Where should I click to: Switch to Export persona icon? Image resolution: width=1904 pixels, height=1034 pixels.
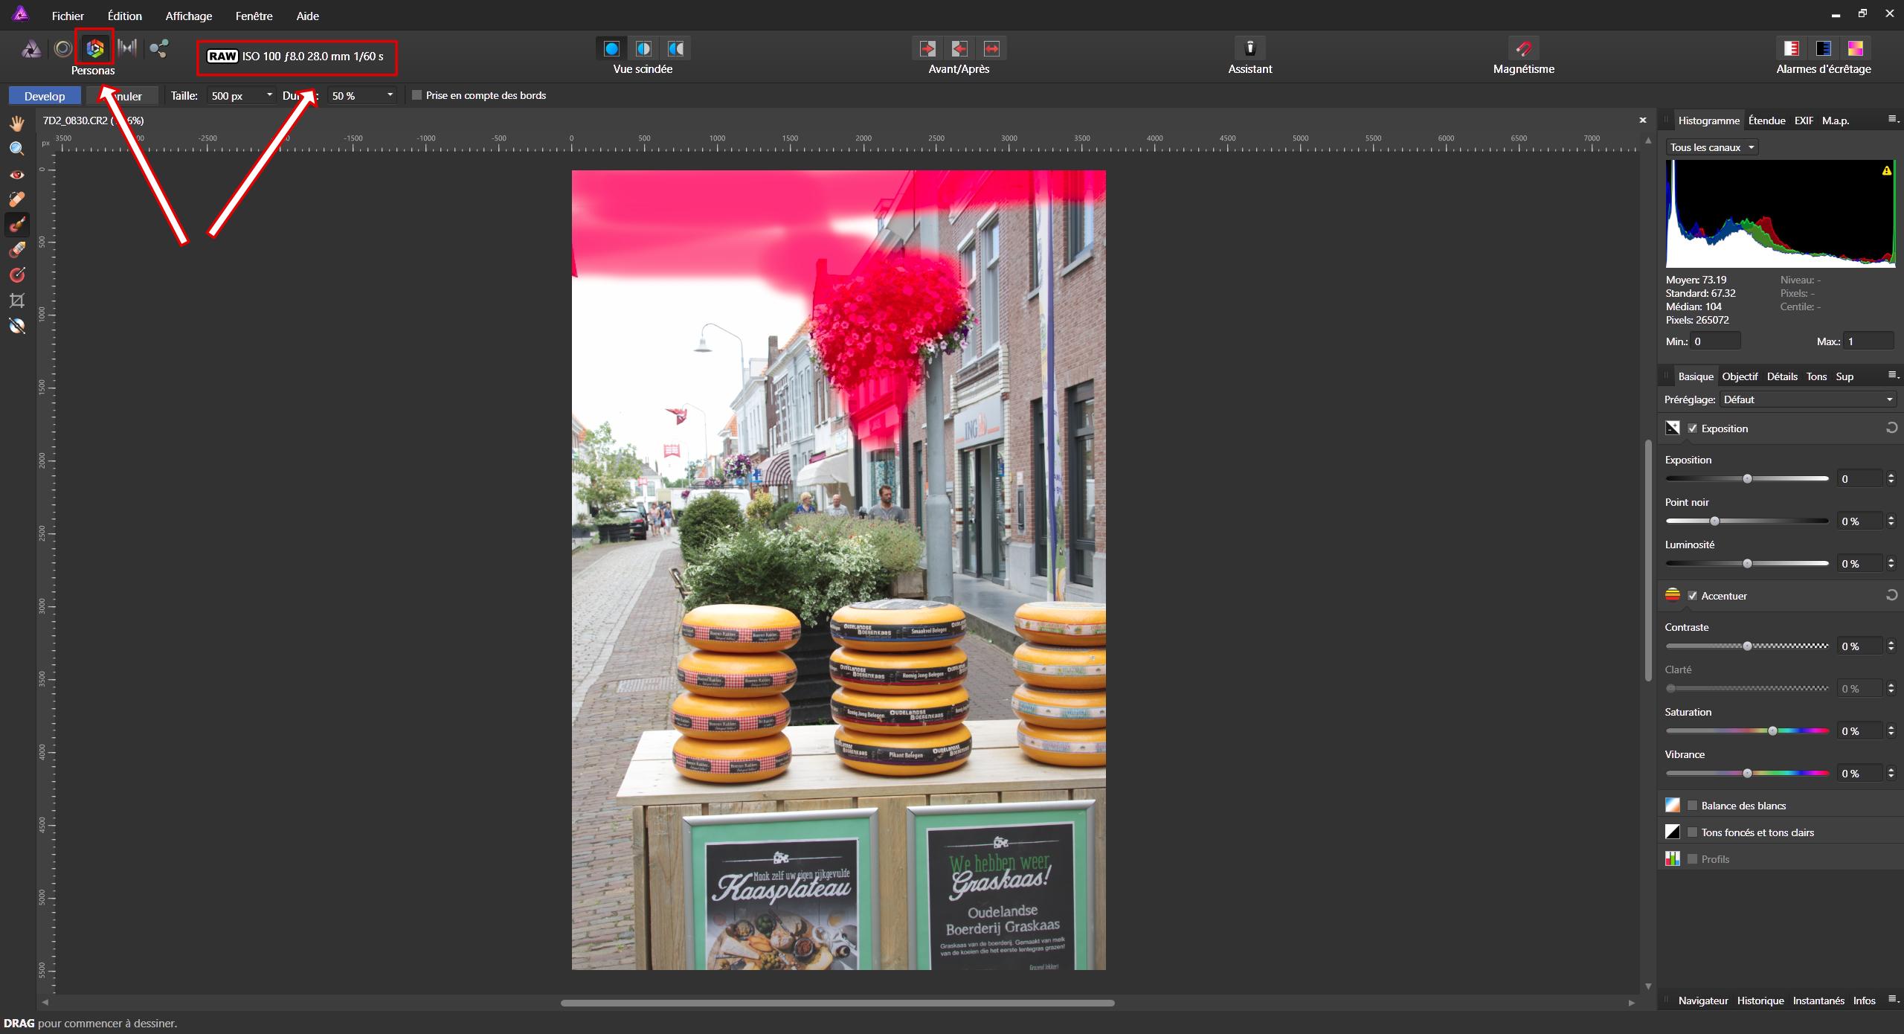[158, 49]
